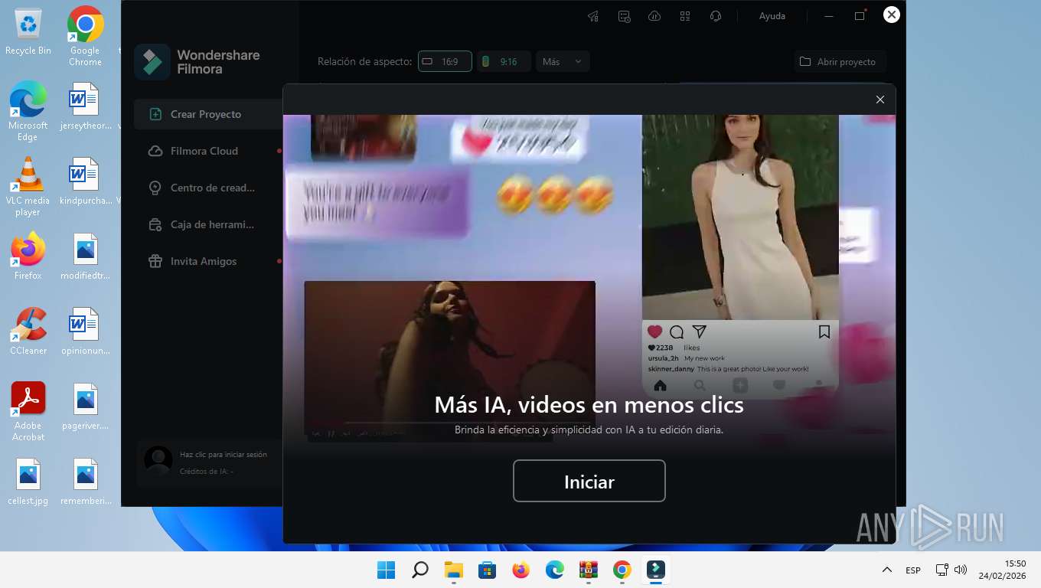Click the Invita Amigos gift icon

click(155, 261)
